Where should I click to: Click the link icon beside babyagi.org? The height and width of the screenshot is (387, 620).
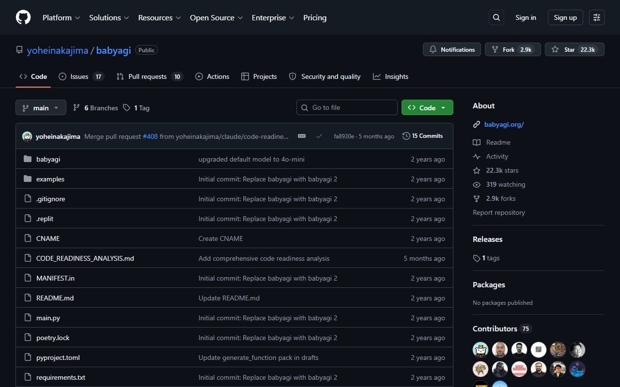coord(477,124)
